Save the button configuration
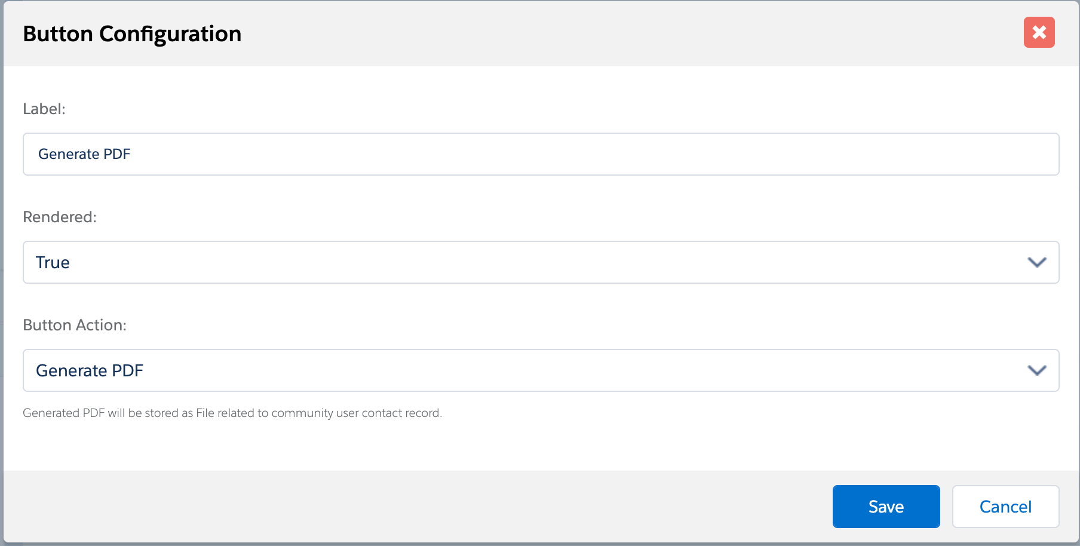The width and height of the screenshot is (1080, 546). click(x=886, y=507)
